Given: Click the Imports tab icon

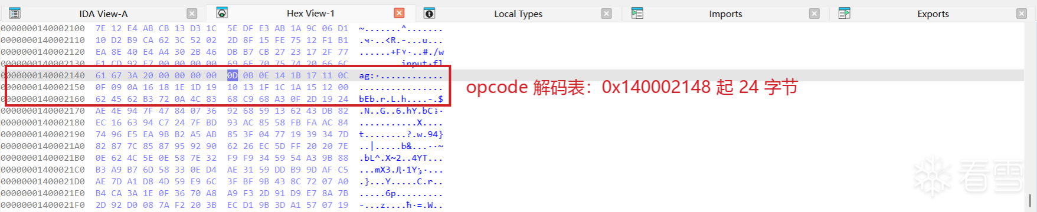Looking at the screenshot, I should point(637,13).
